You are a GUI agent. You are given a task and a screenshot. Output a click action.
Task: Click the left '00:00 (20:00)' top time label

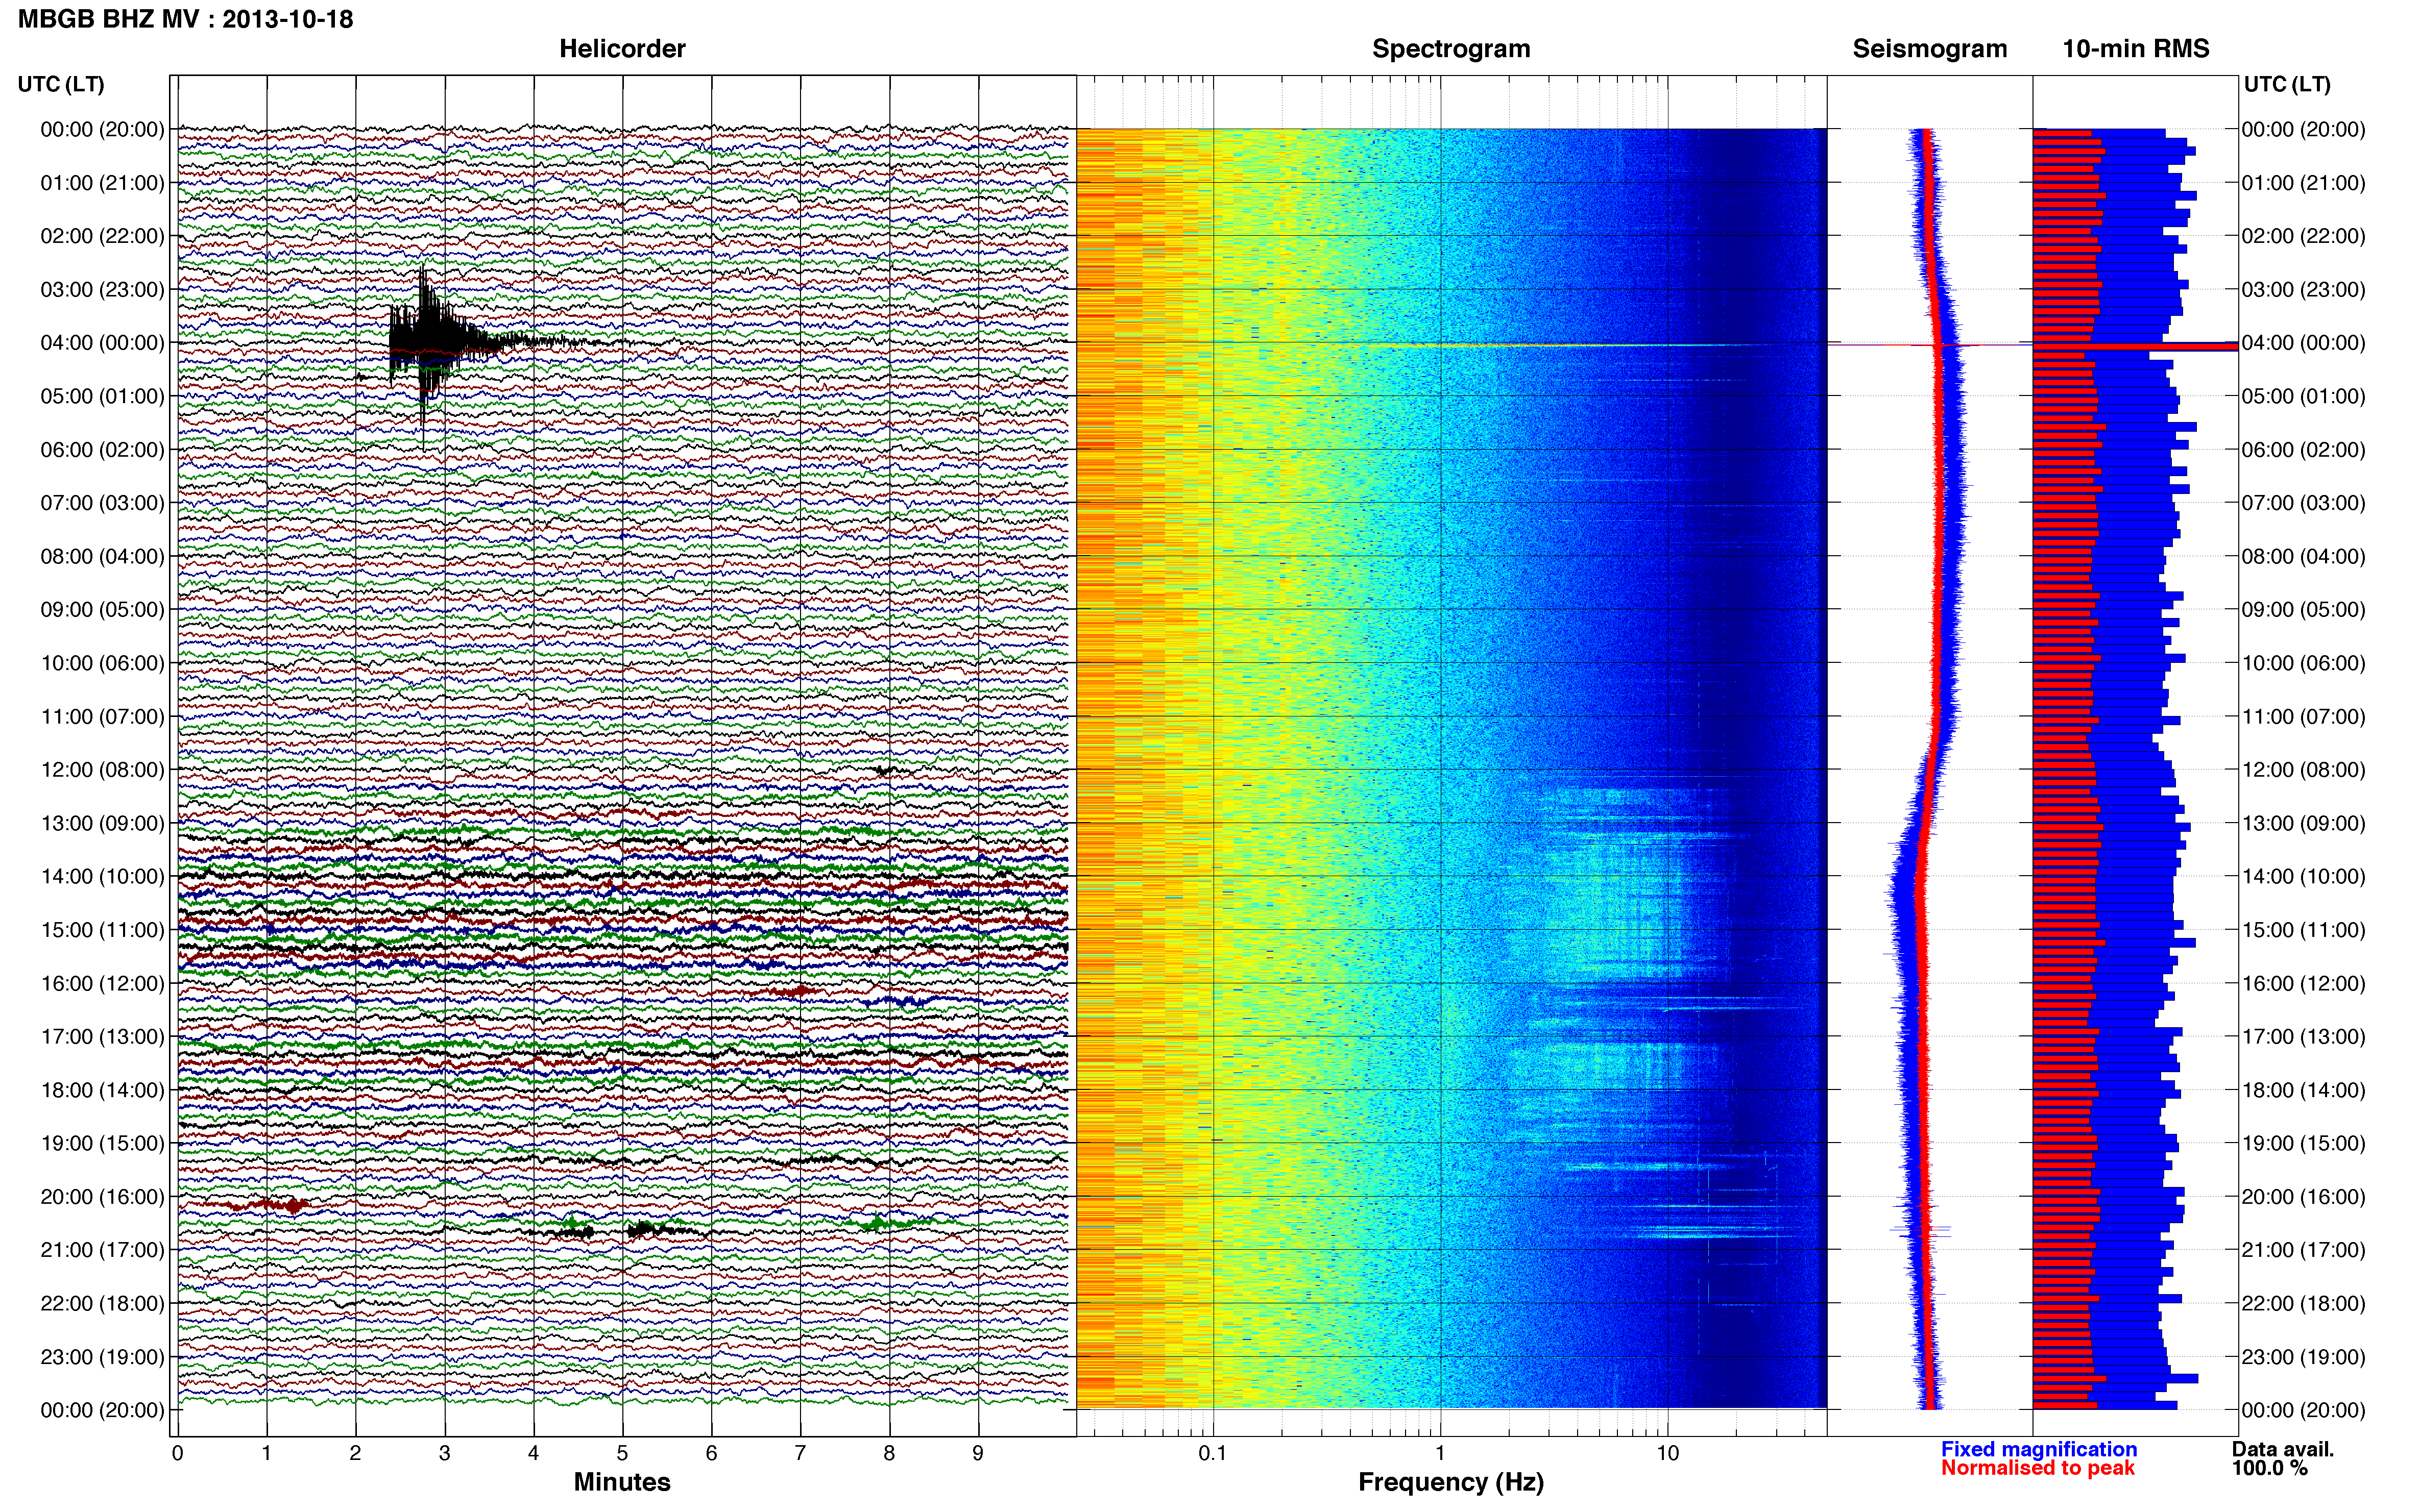(102, 129)
